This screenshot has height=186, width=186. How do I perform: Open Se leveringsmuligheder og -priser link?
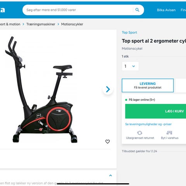click(x=148, y=124)
